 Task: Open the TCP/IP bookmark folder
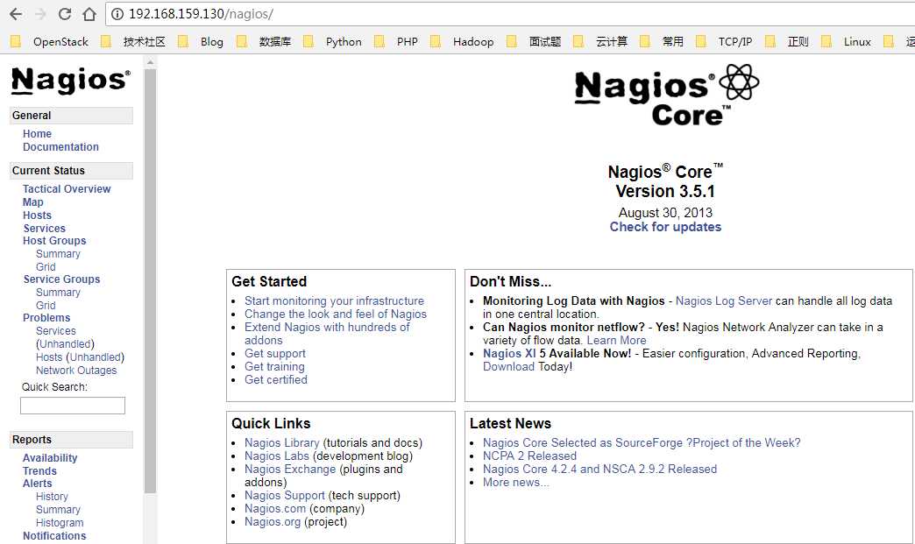click(724, 41)
